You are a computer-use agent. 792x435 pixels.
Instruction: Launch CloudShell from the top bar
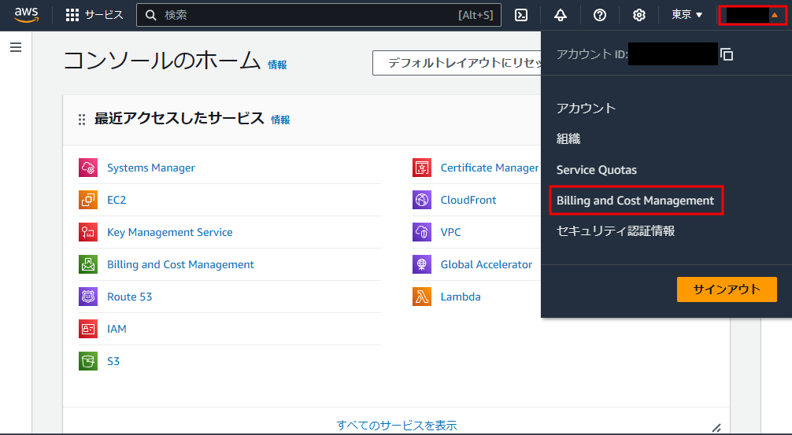coord(520,15)
